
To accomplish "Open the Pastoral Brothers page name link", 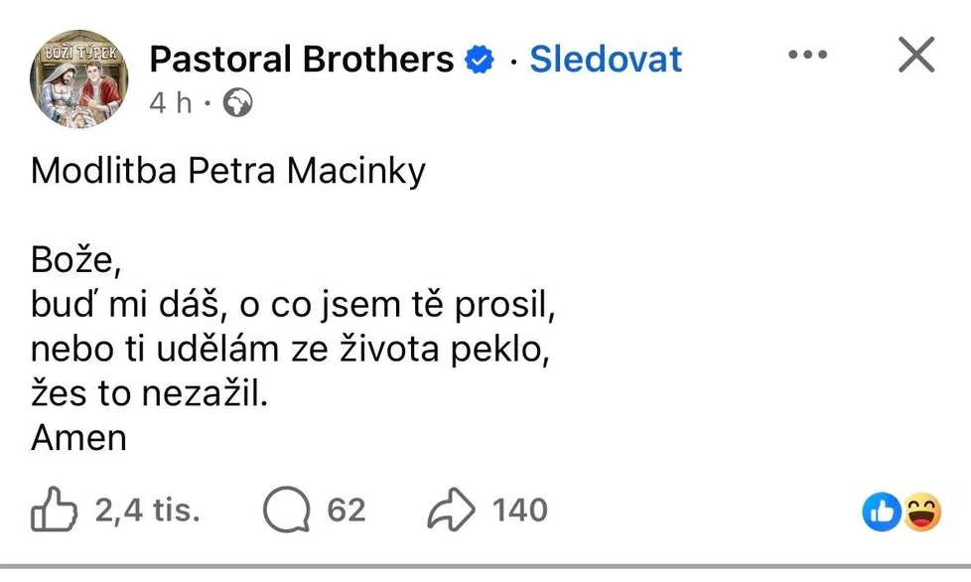I will [x=301, y=60].
